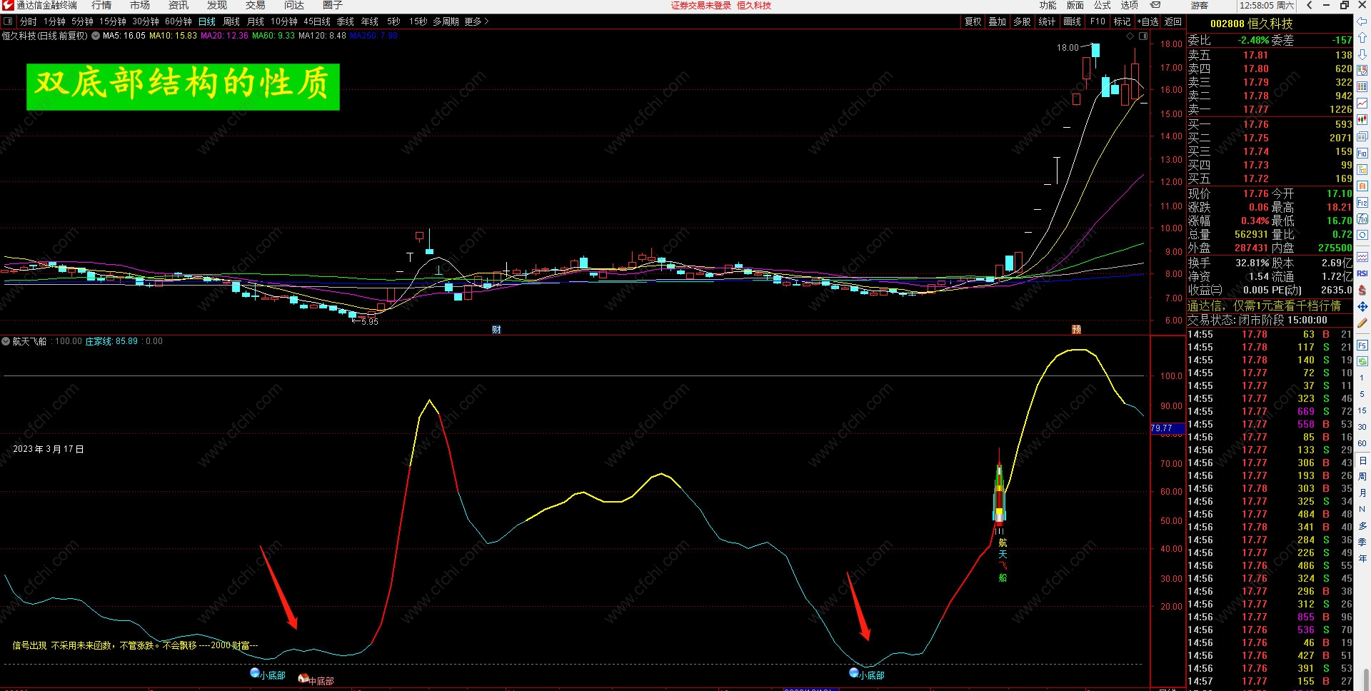The image size is (1371, 691).
Task: Click the 返回 back button
Action: [x=1173, y=21]
